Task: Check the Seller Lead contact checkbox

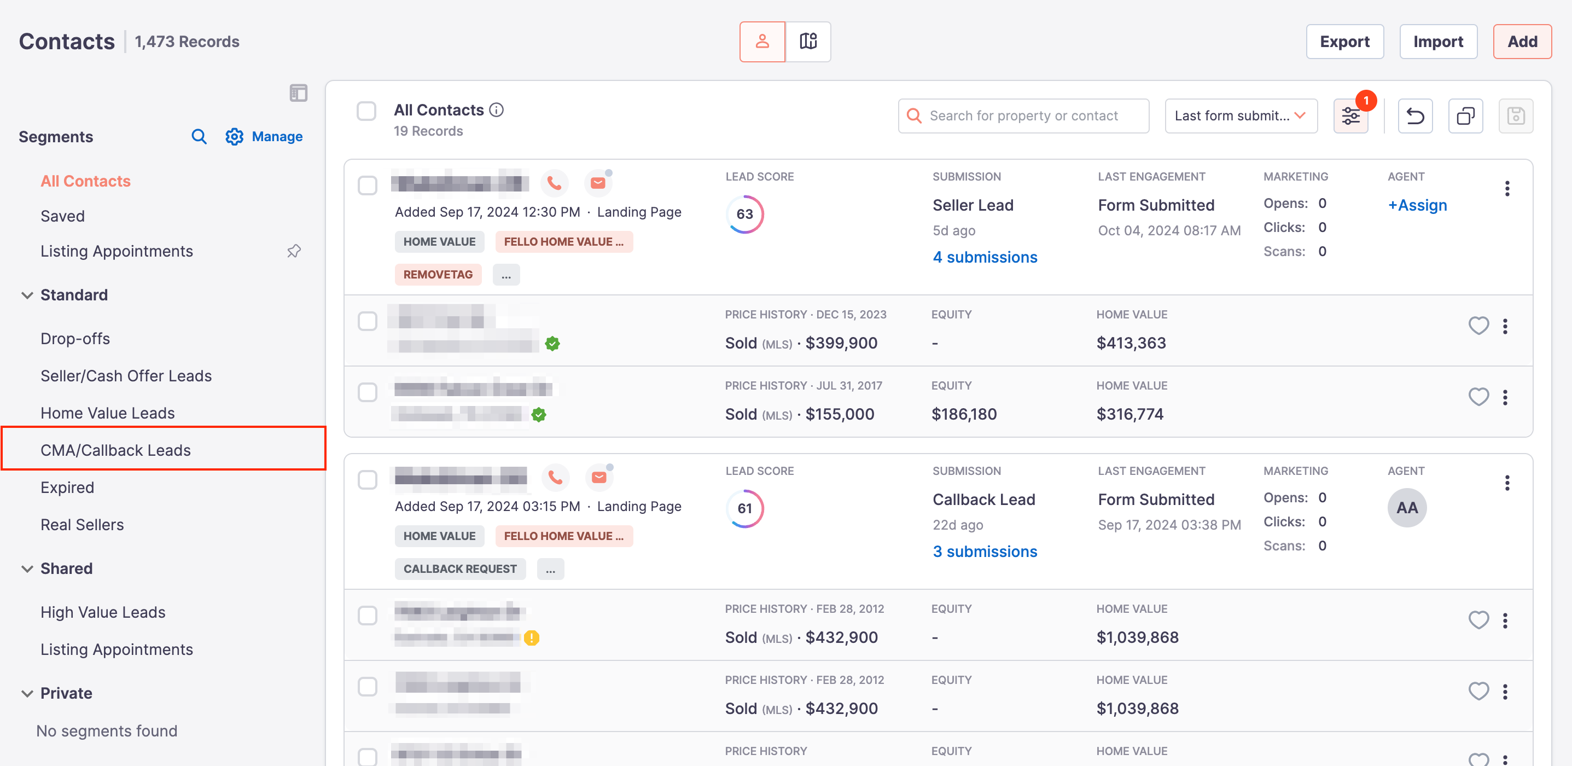Action: pyautogui.click(x=368, y=185)
